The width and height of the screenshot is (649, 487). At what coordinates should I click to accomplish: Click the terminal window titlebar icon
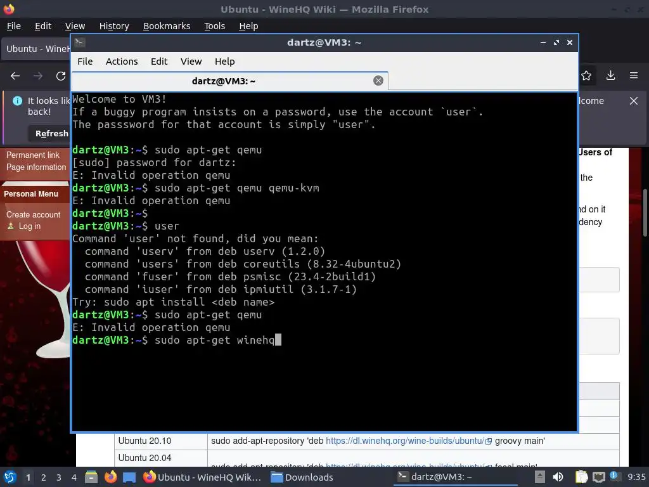coord(80,42)
